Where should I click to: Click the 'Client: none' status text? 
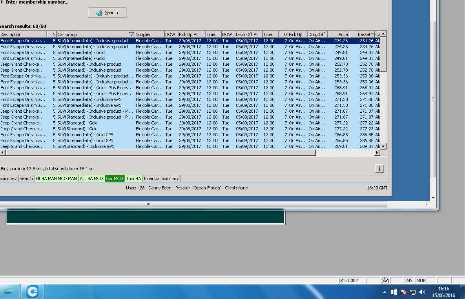(236, 188)
